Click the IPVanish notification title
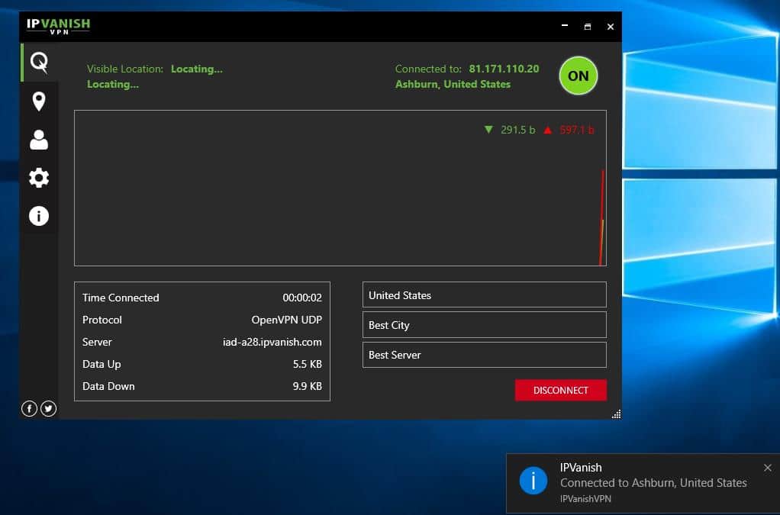 click(x=581, y=467)
